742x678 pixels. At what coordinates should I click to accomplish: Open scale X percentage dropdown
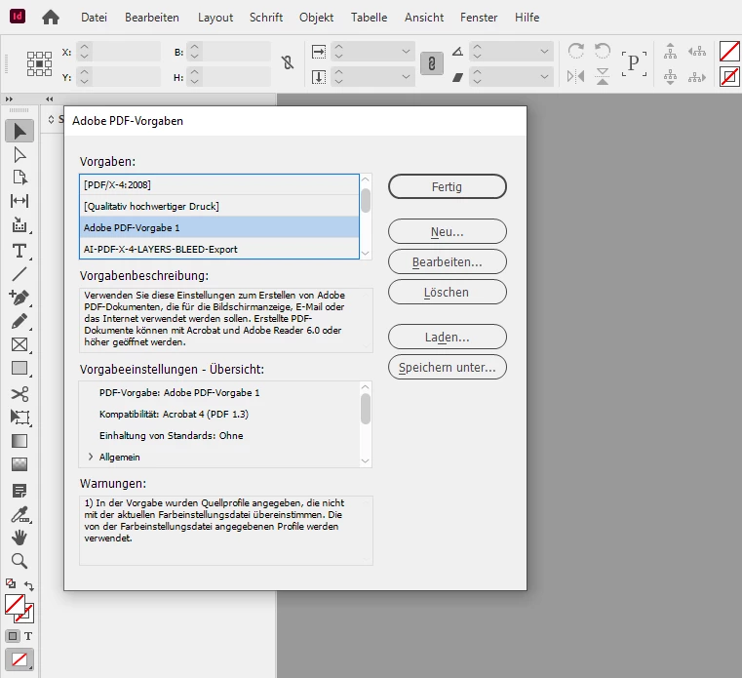(x=406, y=51)
